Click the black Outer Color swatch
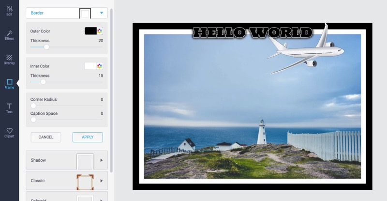The width and height of the screenshot is (387, 201). click(x=90, y=31)
